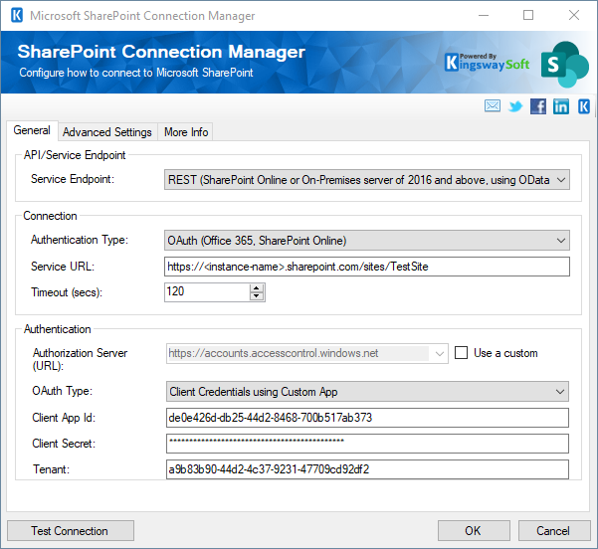Click the 'OAuth Type:' label
This screenshot has height=549, width=598.
(62, 391)
